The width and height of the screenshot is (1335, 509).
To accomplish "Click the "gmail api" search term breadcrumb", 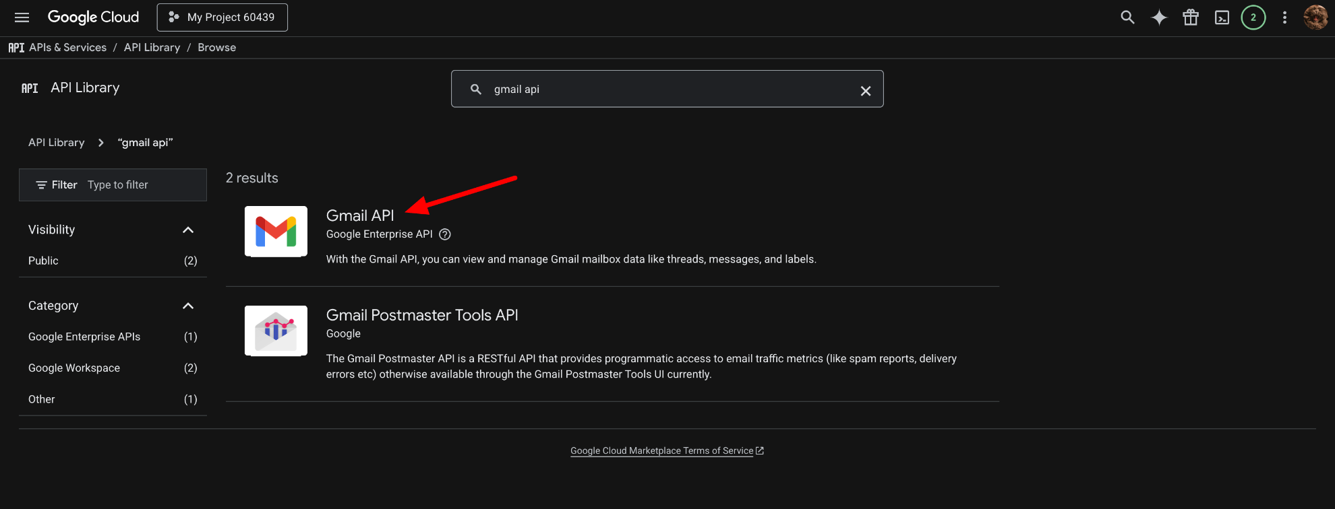I will (x=146, y=143).
